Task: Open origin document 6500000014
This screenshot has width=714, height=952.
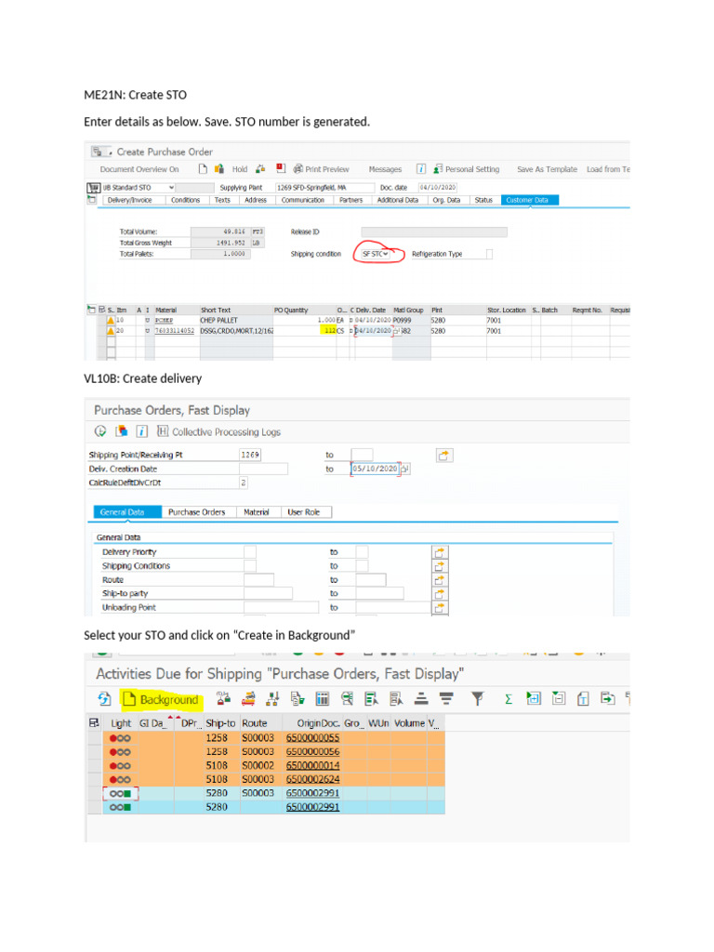Action: [x=312, y=766]
